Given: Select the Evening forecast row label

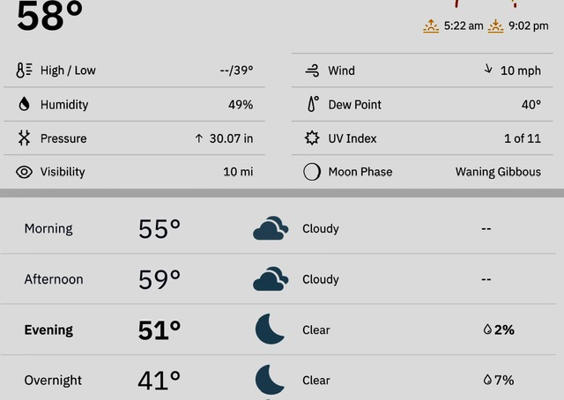Looking at the screenshot, I should (48, 330).
